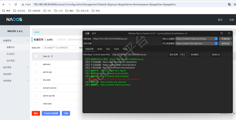The image size is (236, 120).
Task: Open the 设置 menu in exploit tool
Action: point(87,33)
